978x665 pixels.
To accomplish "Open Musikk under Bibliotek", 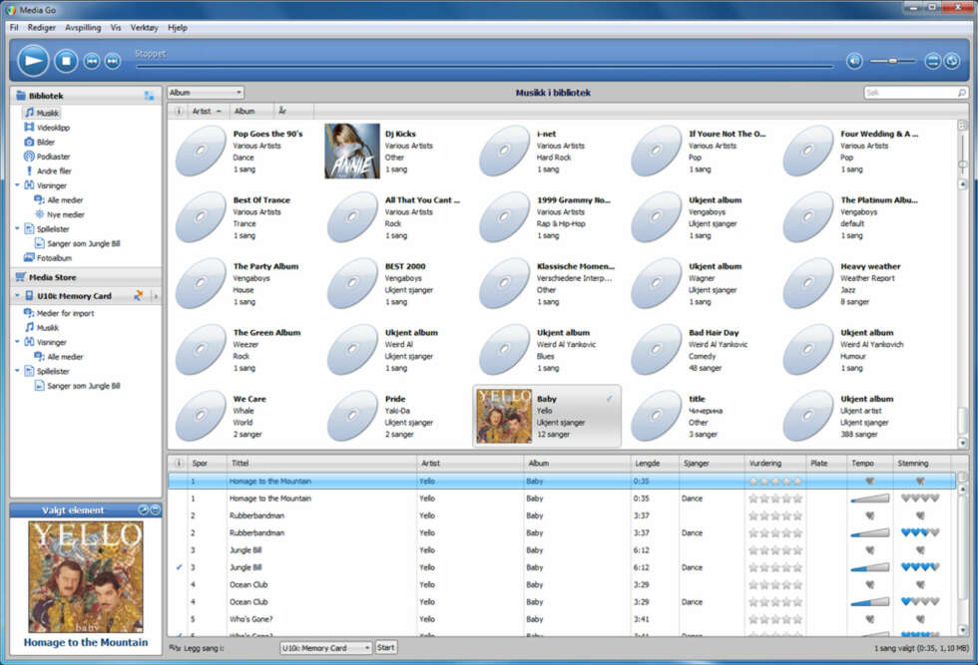I will click(x=42, y=113).
